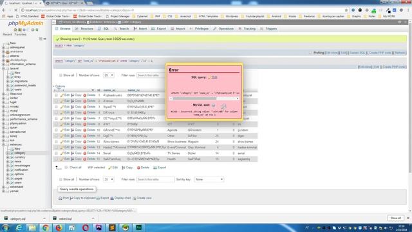Click Copy to clipboard in results operations

[x=82, y=198]
